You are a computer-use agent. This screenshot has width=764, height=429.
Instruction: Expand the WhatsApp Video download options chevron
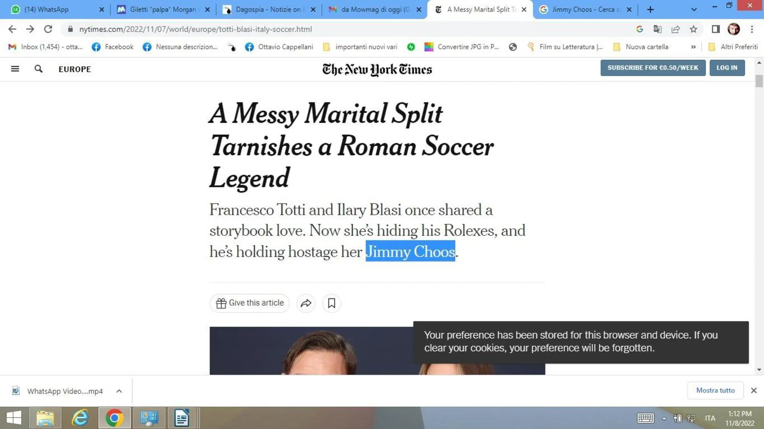119,391
